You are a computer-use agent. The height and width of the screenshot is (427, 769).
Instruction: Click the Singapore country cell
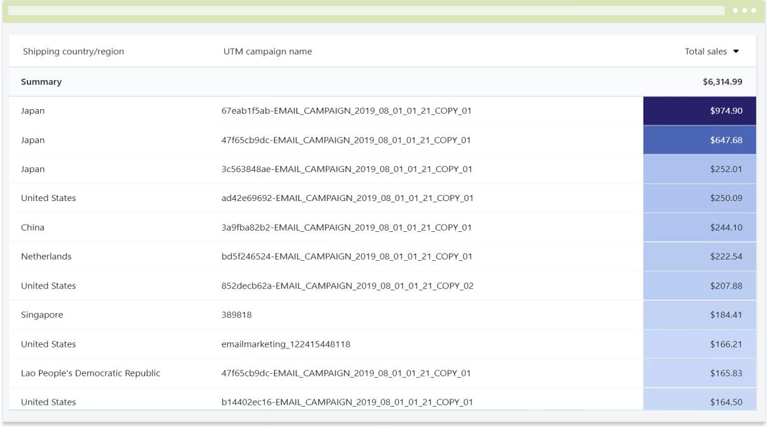41,315
